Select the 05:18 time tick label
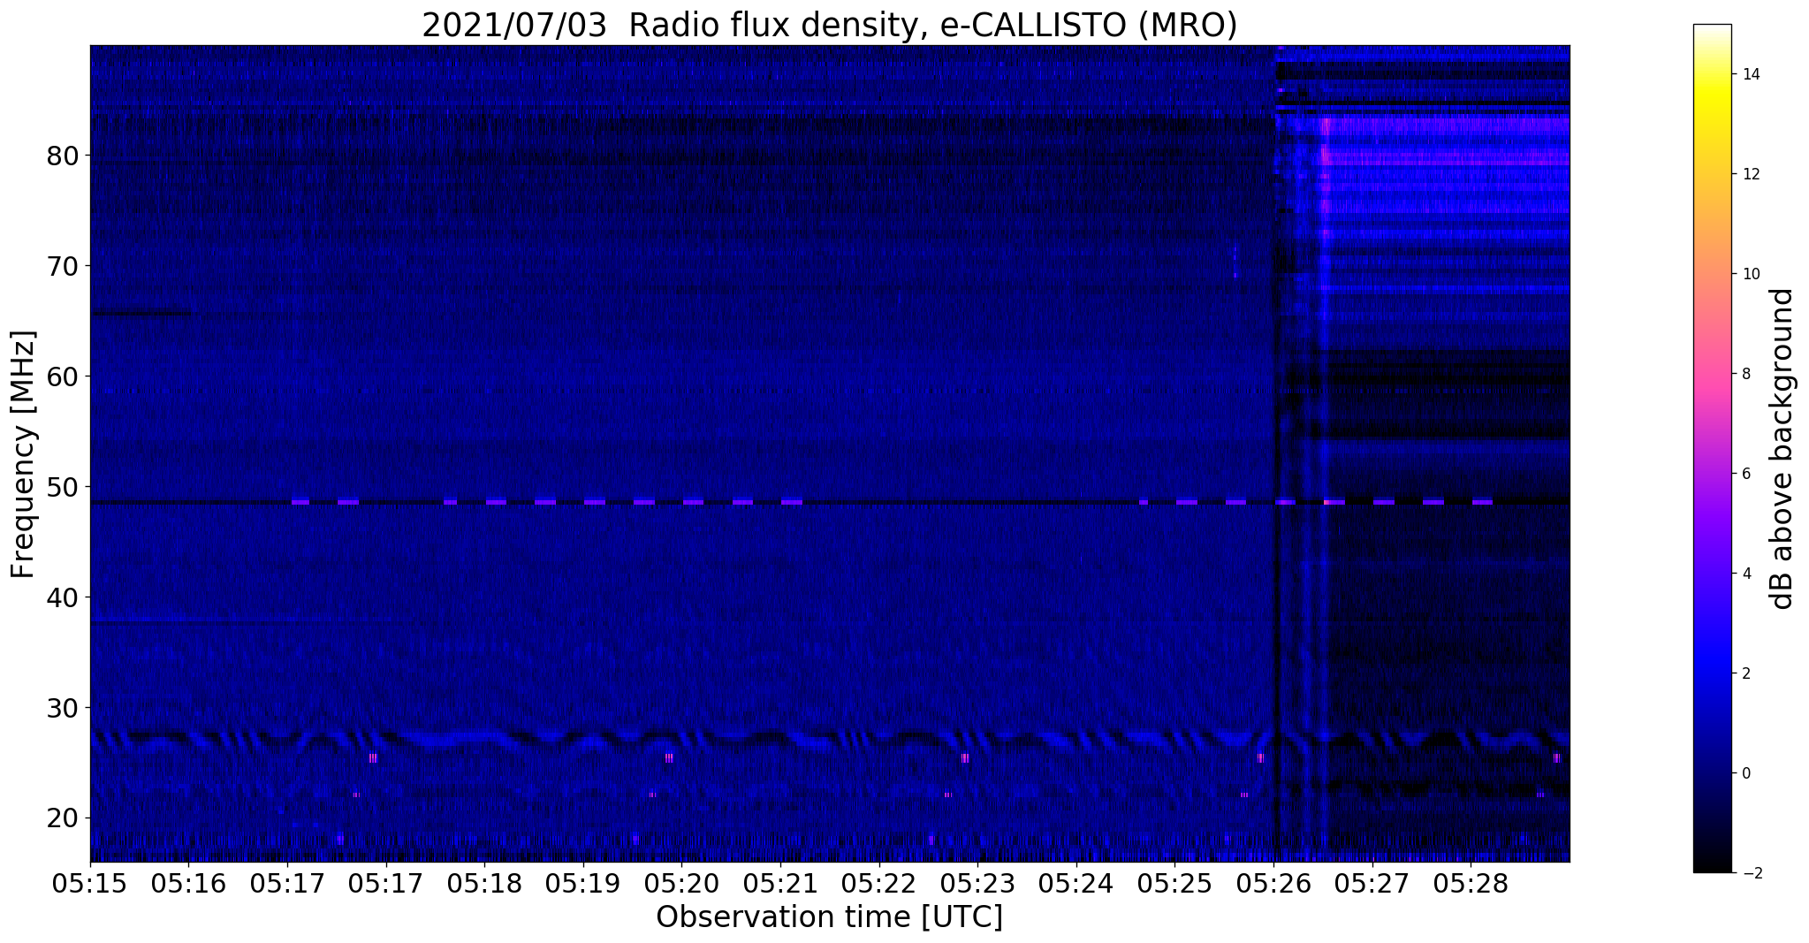 tap(484, 883)
